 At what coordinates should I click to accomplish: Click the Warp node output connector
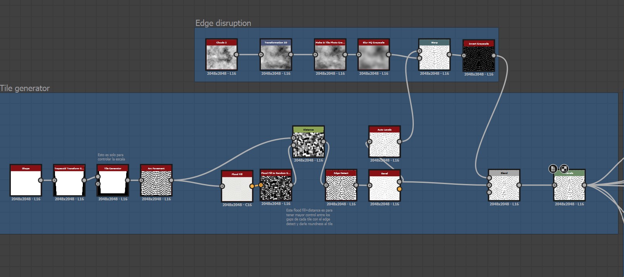click(x=449, y=55)
